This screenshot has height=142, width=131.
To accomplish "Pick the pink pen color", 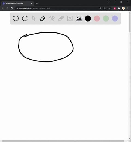I will tap(97, 19).
